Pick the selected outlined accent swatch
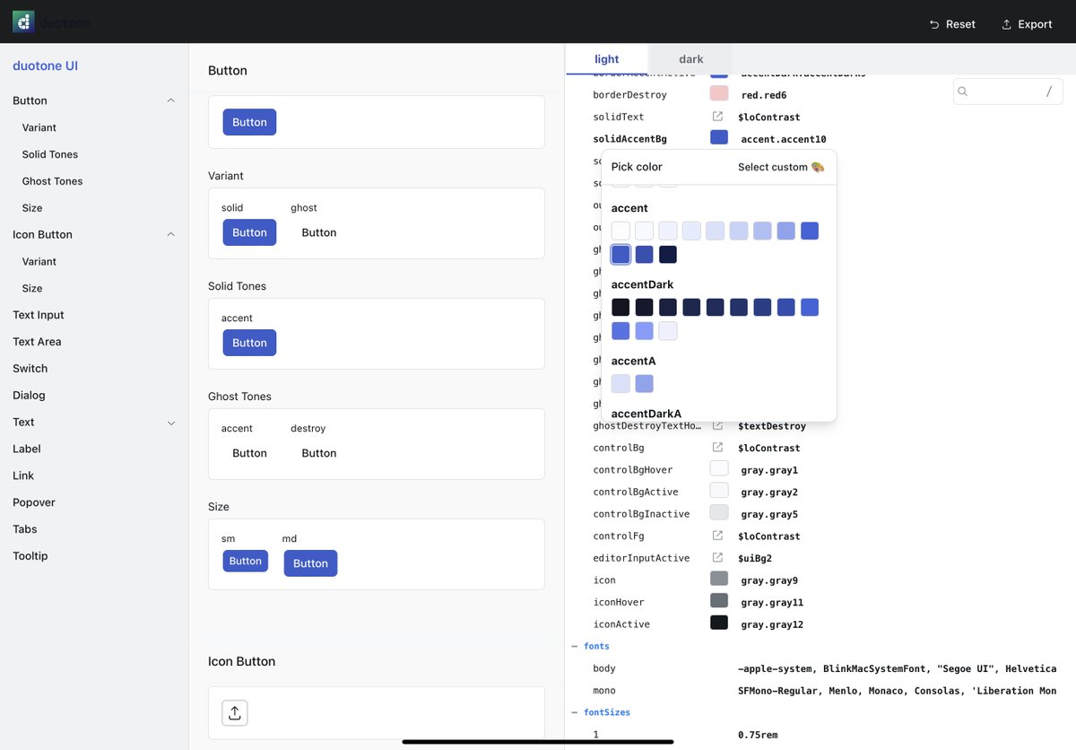The image size is (1076, 750). 620,255
